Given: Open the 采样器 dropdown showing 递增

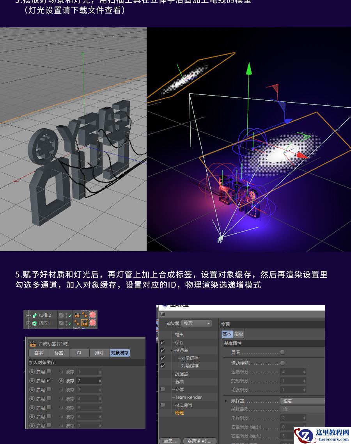Looking at the screenshot, I should click(x=302, y=401).
